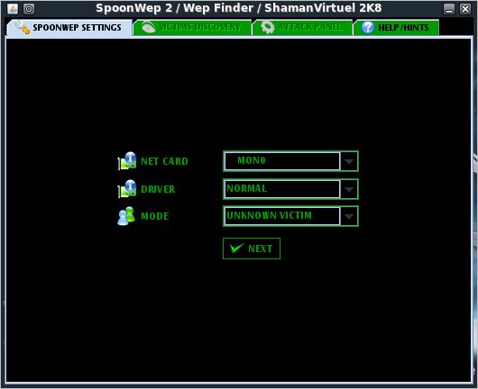Select the UNKNOWN VICTIM mode field
The image size is (478, 389).
coord(282,216)
